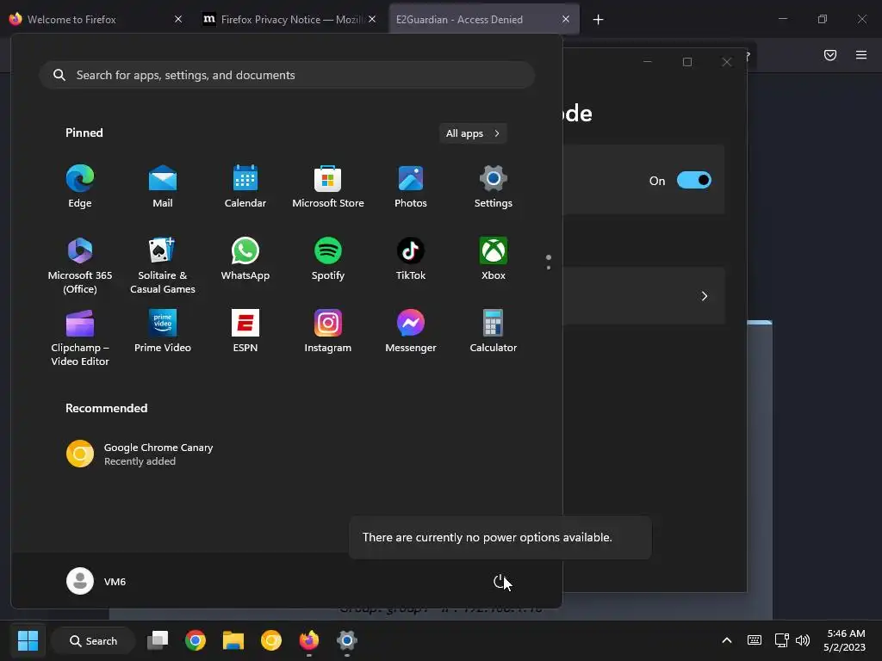The height and width of the screenshot is (661, 882).
Task: Open Messenger
Action: 411,331
